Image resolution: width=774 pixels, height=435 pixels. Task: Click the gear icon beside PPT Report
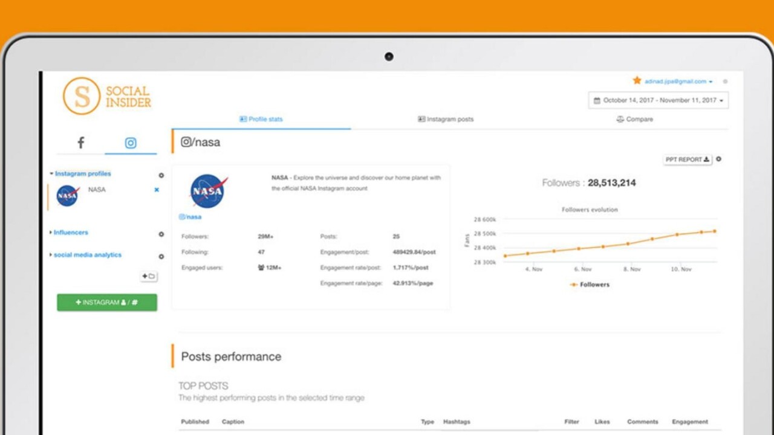tap(719, 159)
